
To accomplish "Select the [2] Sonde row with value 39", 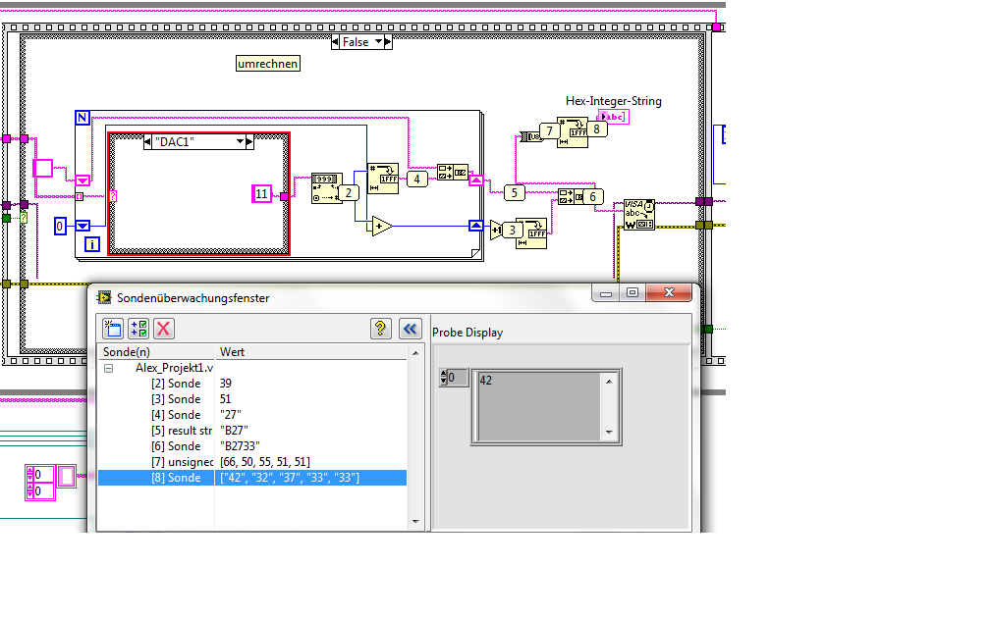I will point(177,384).
